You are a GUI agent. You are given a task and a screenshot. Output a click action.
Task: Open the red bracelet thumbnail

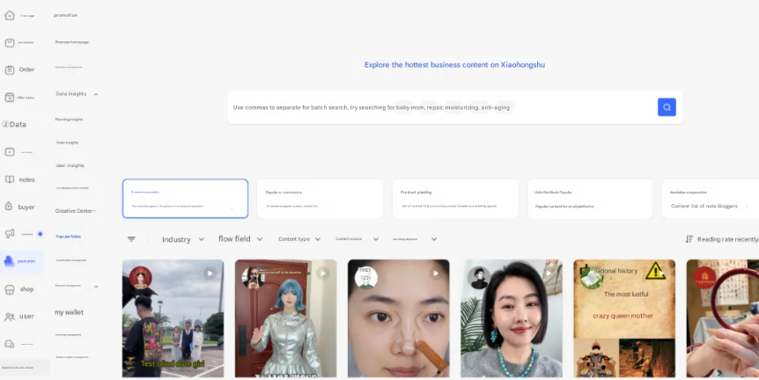pos(722,318)
